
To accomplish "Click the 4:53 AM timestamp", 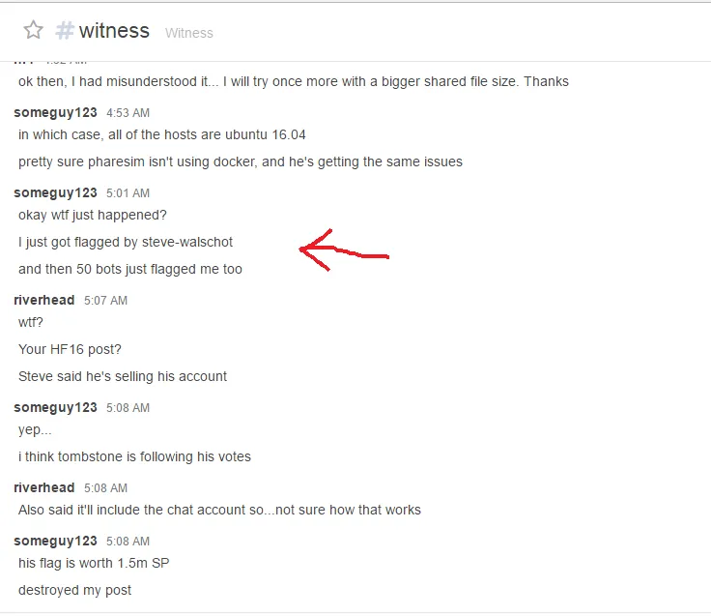I will coord(128,113).
